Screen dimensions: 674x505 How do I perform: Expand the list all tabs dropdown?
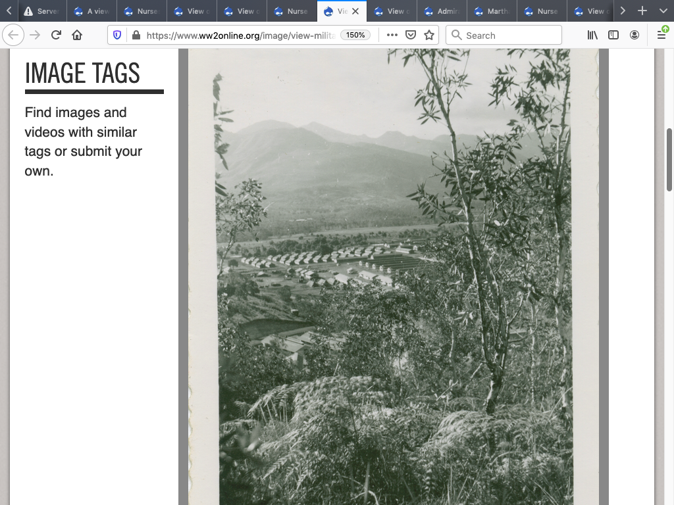[663, 11]
